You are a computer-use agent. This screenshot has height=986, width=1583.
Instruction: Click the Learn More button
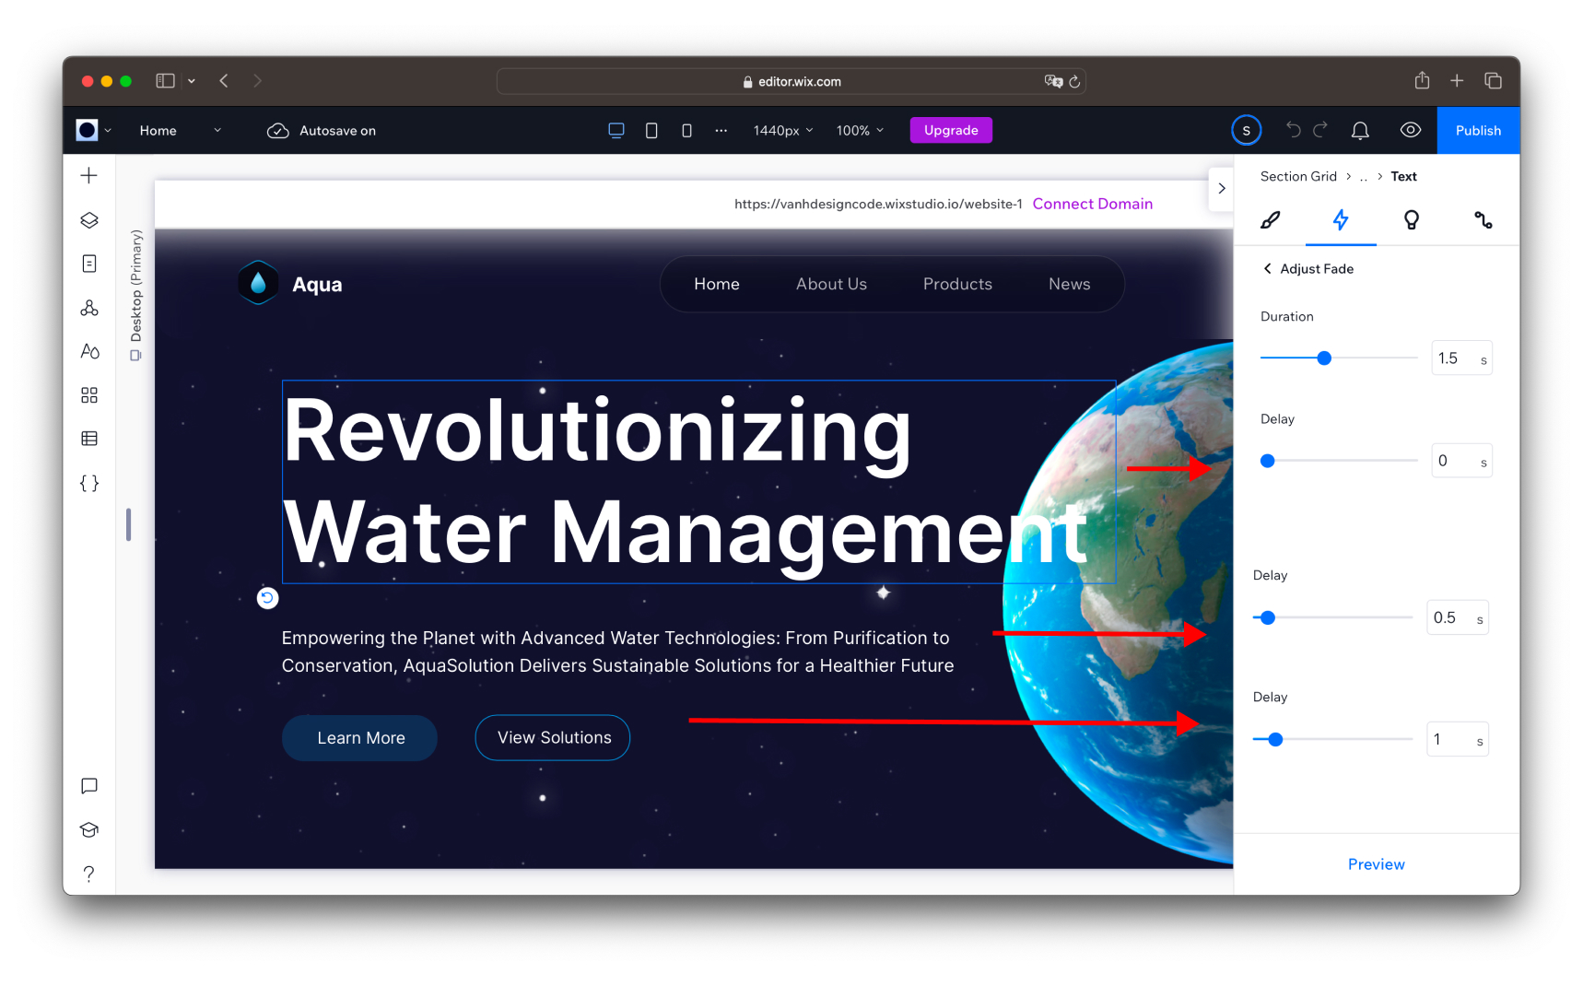click(360, 738)
